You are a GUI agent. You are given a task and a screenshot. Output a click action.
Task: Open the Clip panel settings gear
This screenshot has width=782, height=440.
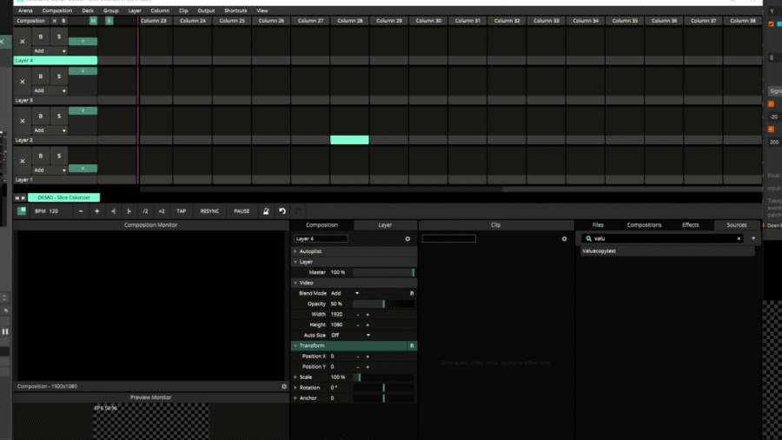564,238
